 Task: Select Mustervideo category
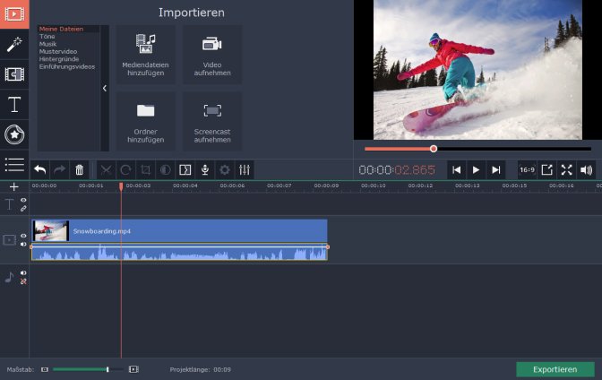pos(58,51)
